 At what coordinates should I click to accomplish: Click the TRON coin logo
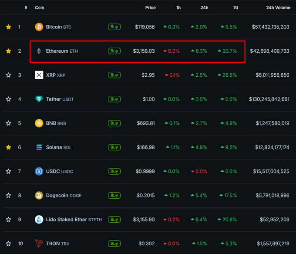39,244
